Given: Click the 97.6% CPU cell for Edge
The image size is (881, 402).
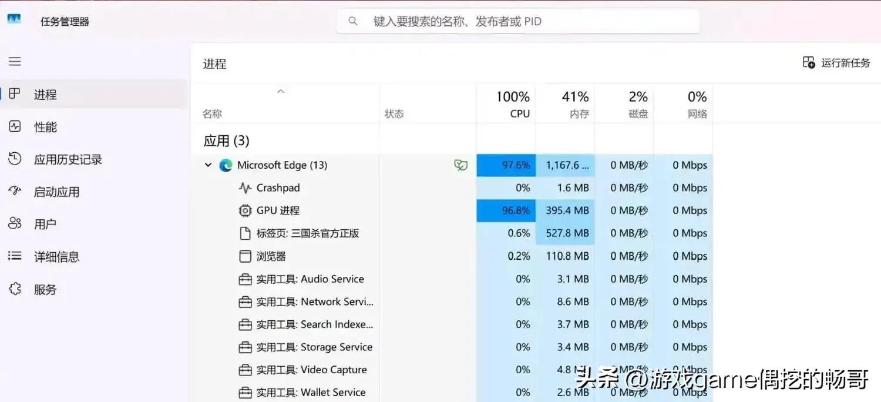Looking at the screenshot, I should pyautogui.click(x=506, y=165).
